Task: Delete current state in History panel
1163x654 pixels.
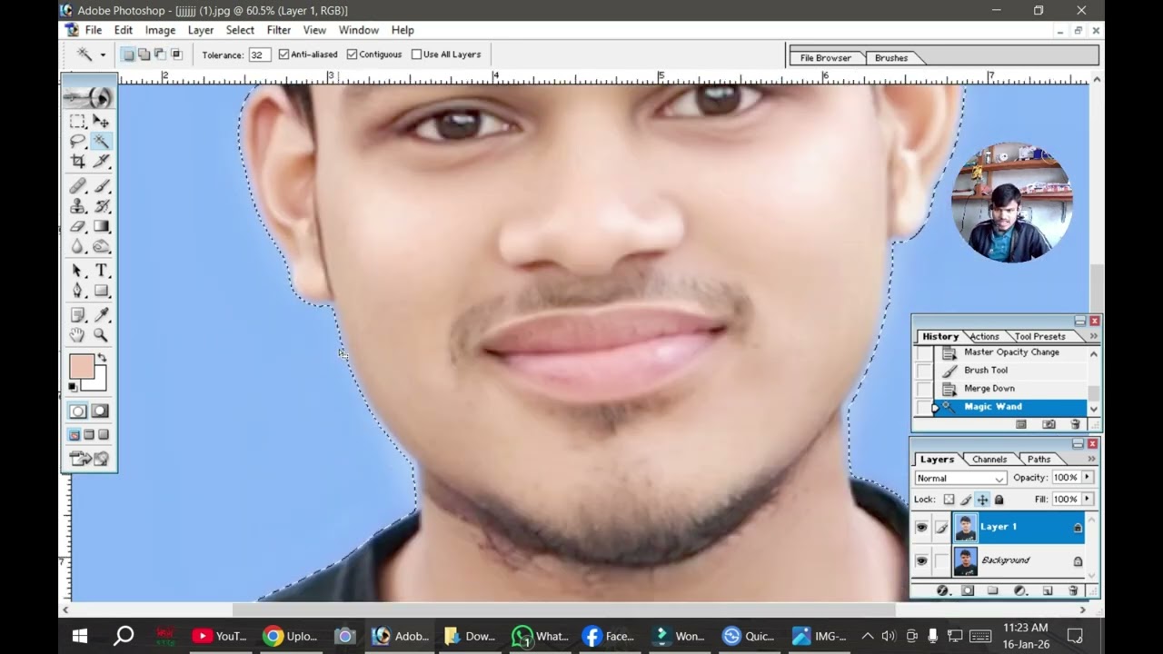Action: [x=1076, y=424]
